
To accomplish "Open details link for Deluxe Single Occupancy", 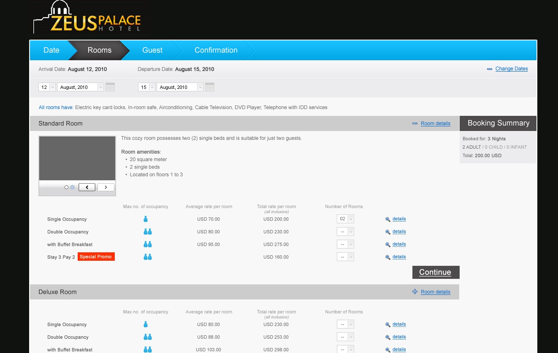I will 399,324.
